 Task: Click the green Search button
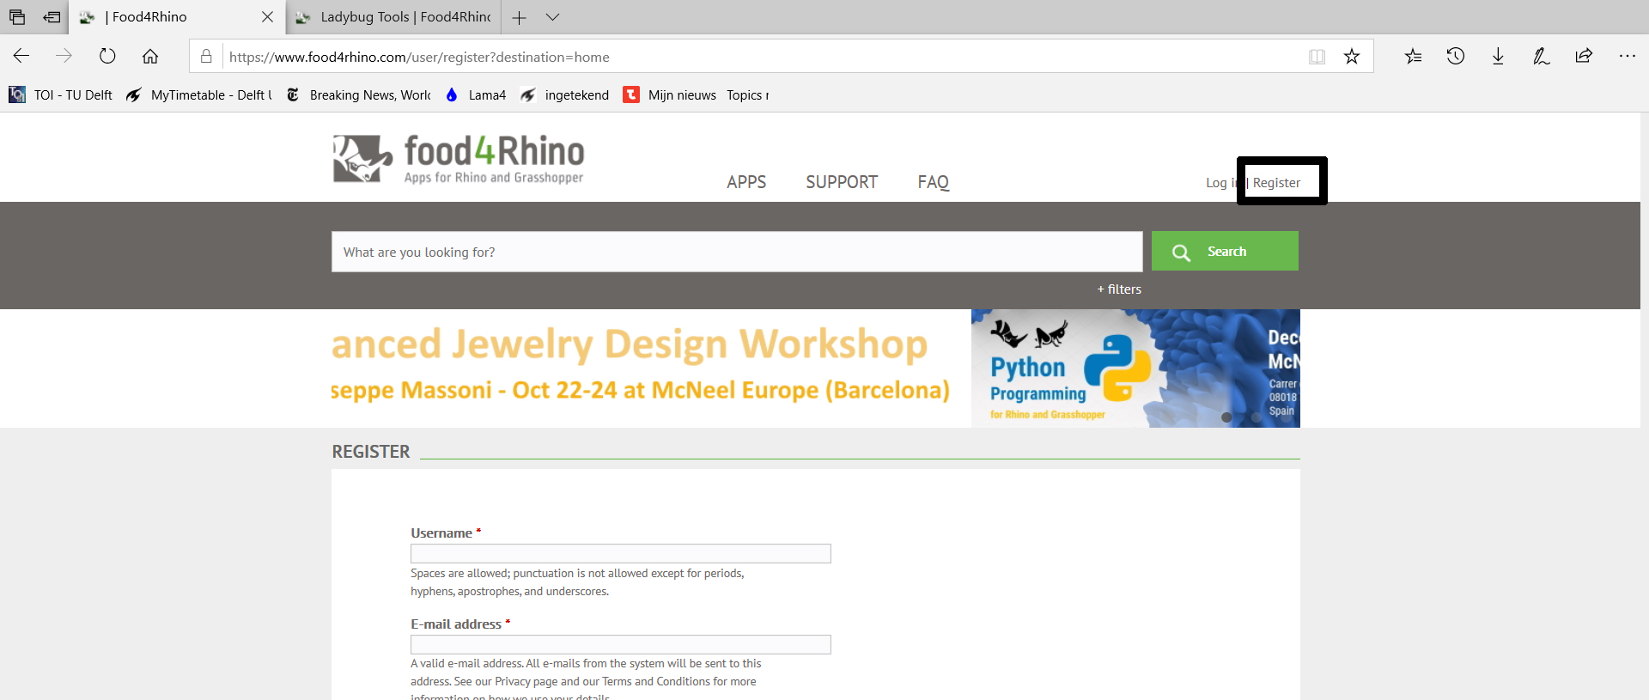[x=1225, y=251]
